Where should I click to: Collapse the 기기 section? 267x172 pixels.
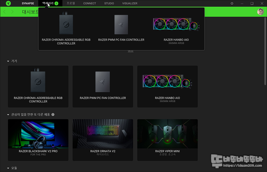click(x=8, y=61)
